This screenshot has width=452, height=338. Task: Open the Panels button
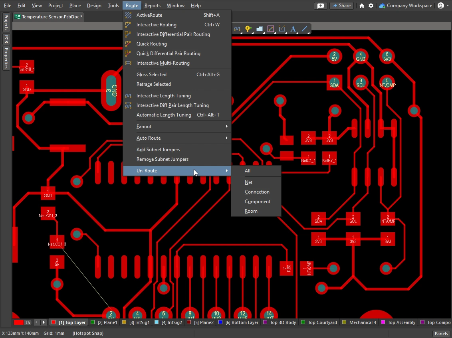[x=441, y=334]
